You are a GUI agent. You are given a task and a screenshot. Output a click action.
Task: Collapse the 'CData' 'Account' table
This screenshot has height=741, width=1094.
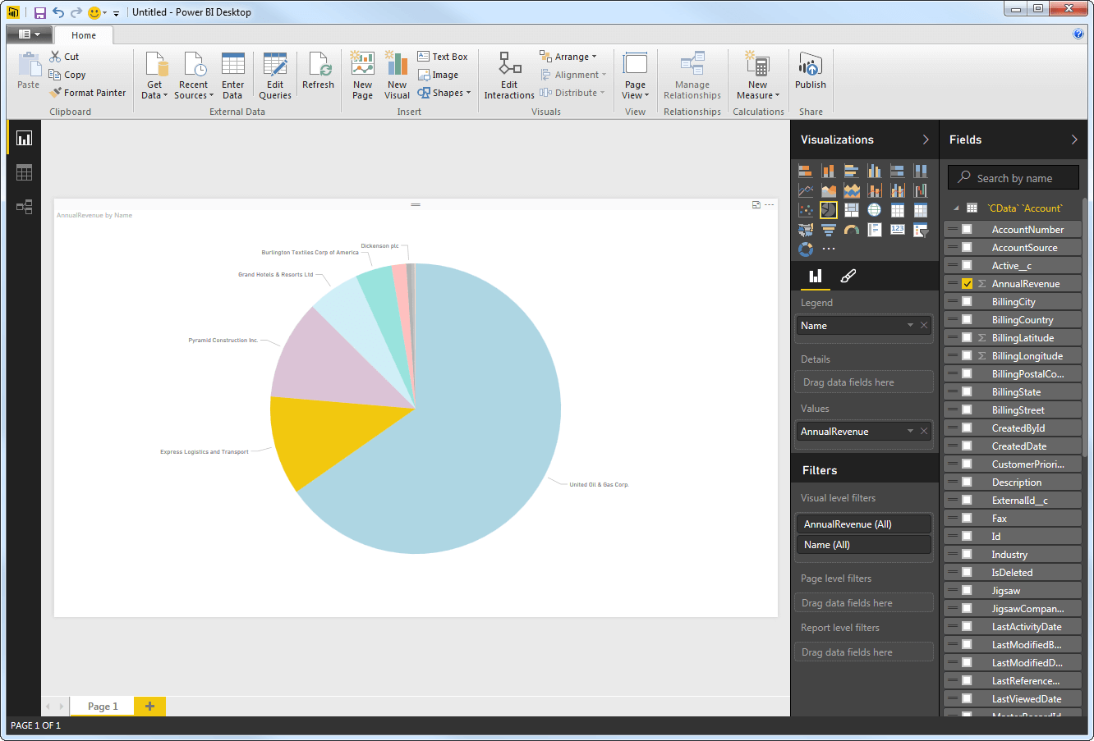tap(956, 208)
